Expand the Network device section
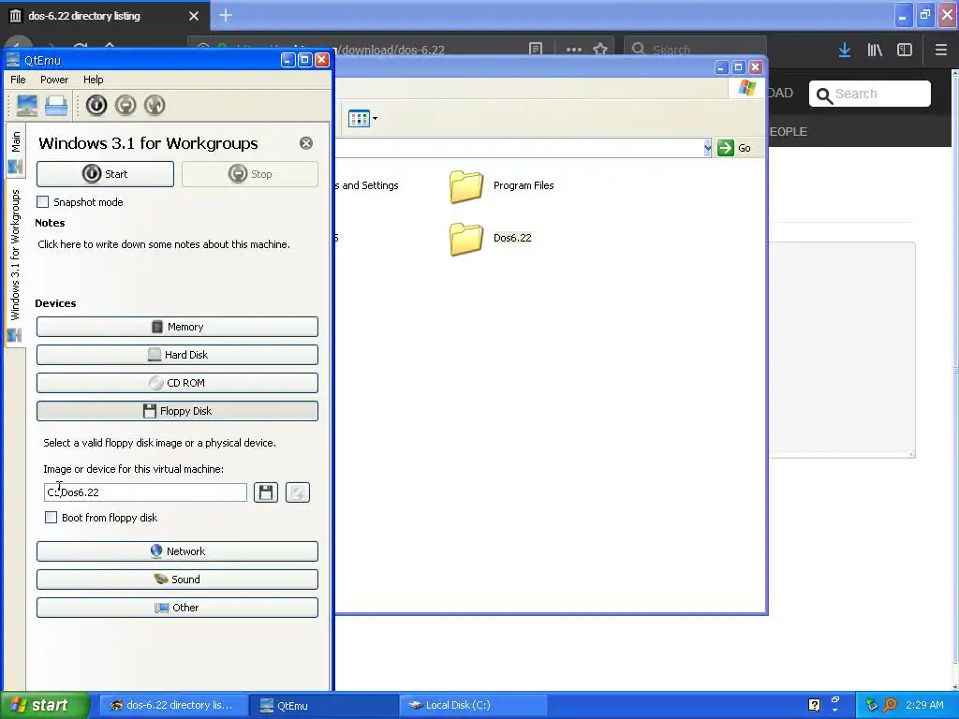959x719 pixels. click(177, 550)
